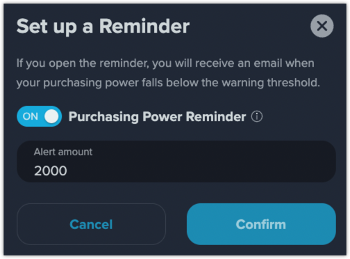Turn off the Purchasing Power Reminder switch
350x259 pixels.
[39, 116]
